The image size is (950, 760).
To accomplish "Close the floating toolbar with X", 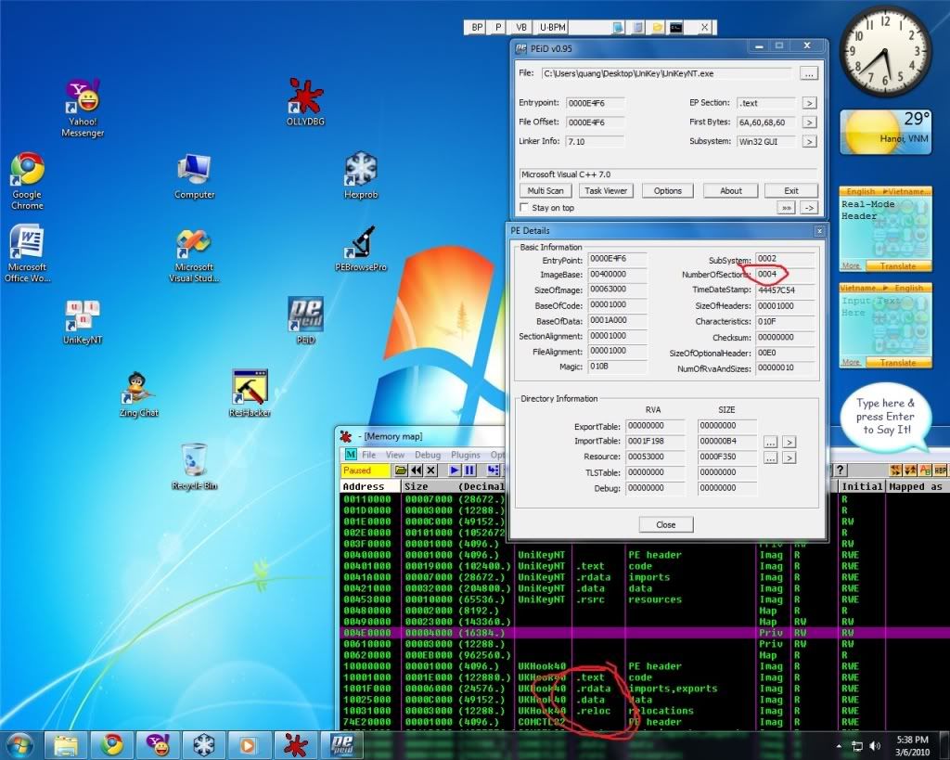I will (704, 27).
